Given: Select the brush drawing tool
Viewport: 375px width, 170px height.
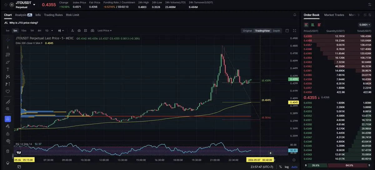Looking at the screenshot, I should tap(8, 62).
